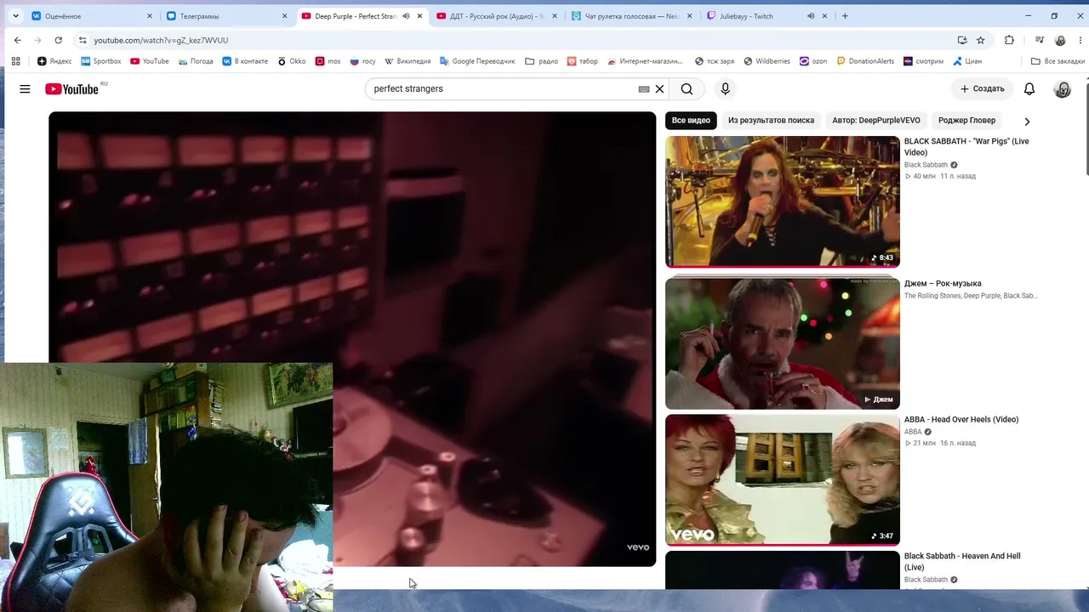Viewport: 1089px width, 612px height.
Task: Expand the радио bookmarks folder
Action: pyautogui.click(x=542, y=61)
